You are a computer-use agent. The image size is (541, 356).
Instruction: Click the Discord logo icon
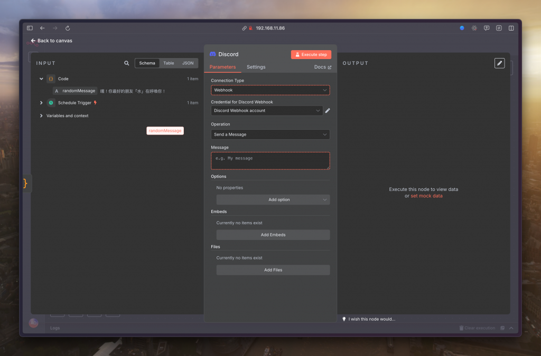pos(212,54)
